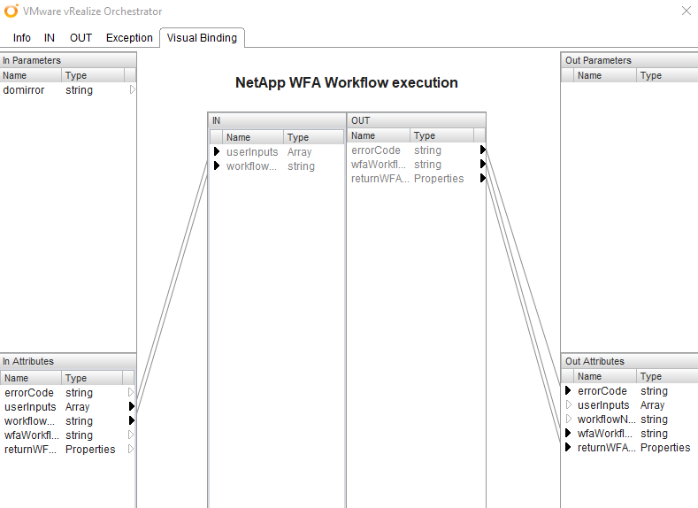Click Type column header in OUT box

442,135
